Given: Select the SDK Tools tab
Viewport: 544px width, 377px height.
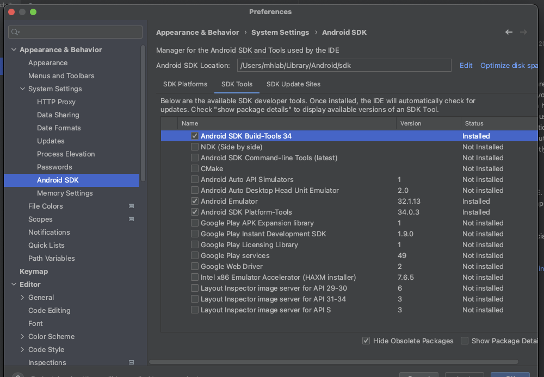Looking at the screenshot, I should (x=237, y=84).
